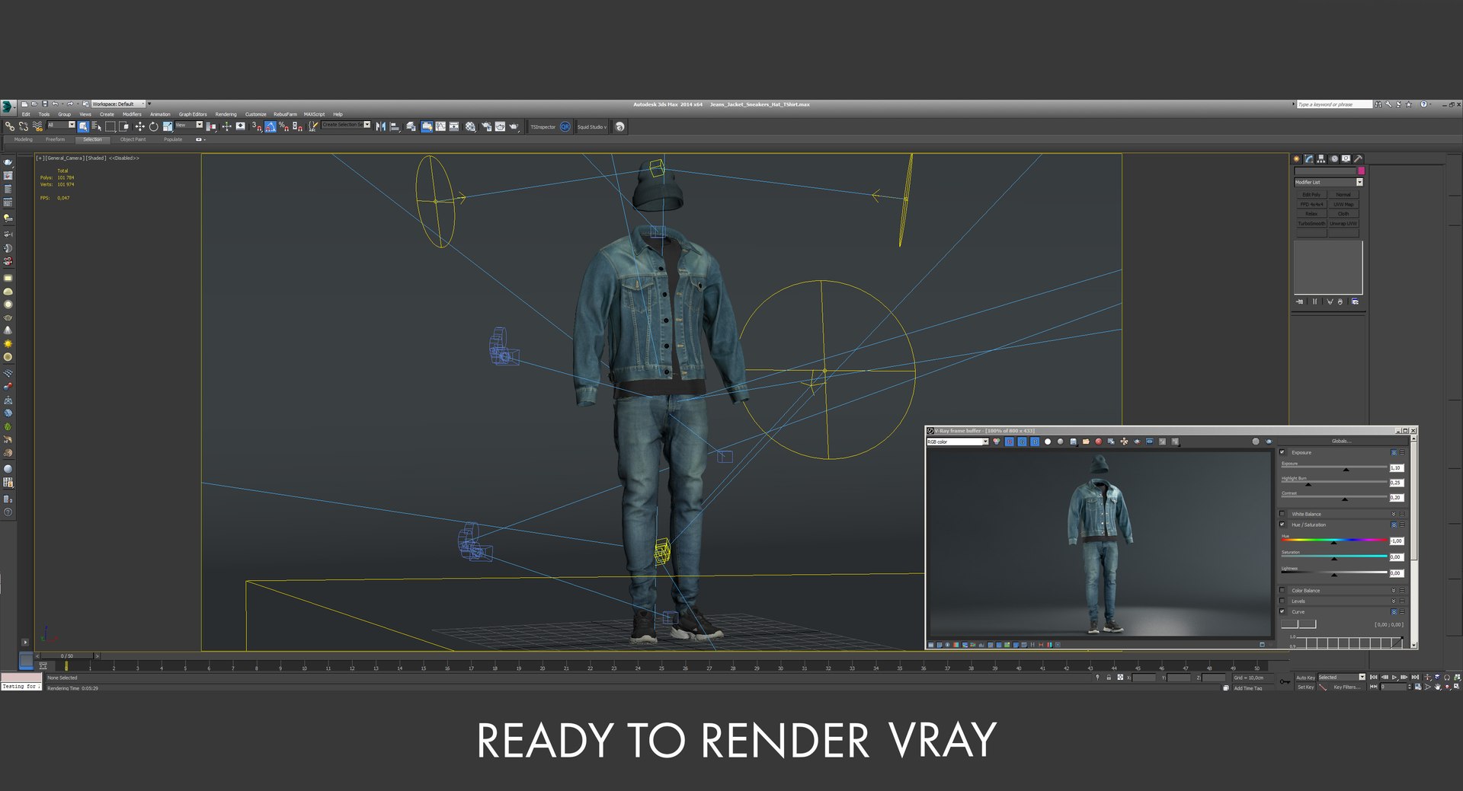Image resolution: width=1463 pixels, height=791 pixels.
Task: Choose the Select and Rotate tool
Action: [x=153, y=126]
